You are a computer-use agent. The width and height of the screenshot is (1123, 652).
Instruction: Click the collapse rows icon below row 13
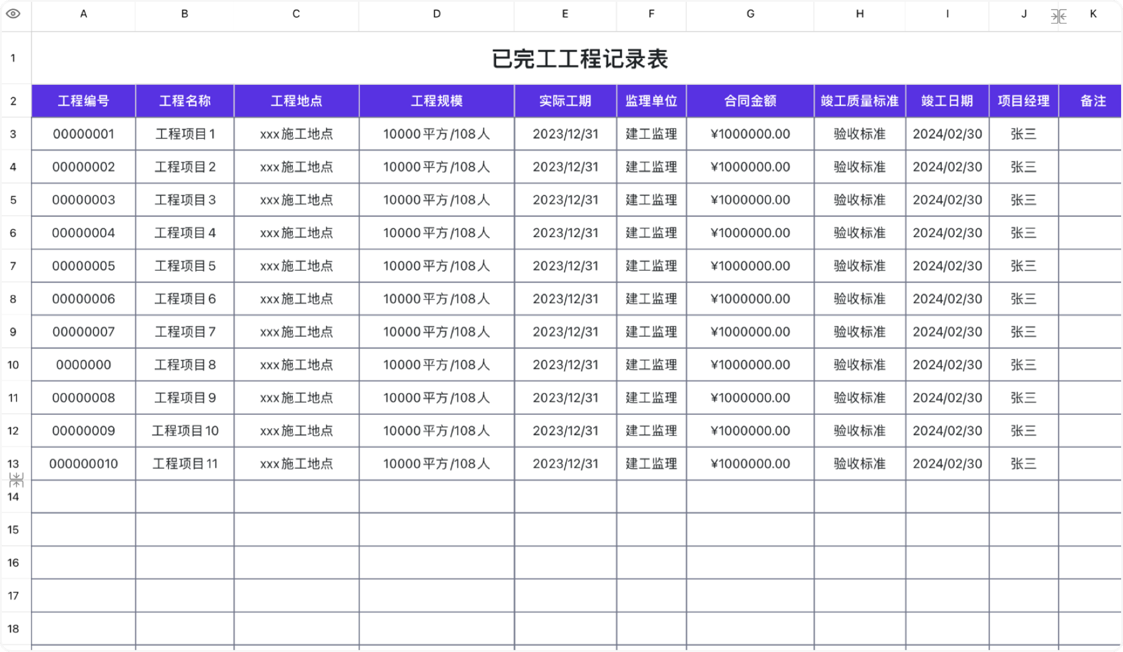click(x=16, y=480)
